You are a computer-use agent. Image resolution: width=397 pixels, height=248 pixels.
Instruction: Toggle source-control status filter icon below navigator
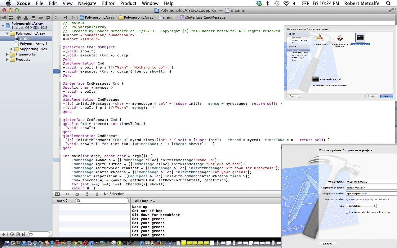[x=18, y=234]
